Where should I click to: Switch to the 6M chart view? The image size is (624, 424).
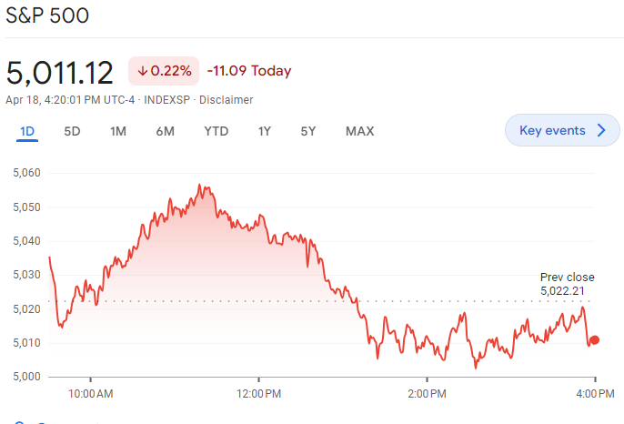pyautogui.click(x=165, y=131)
